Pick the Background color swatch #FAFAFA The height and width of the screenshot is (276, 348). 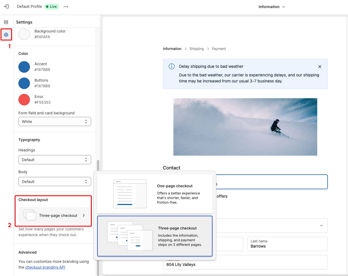(x=24, y=34)
